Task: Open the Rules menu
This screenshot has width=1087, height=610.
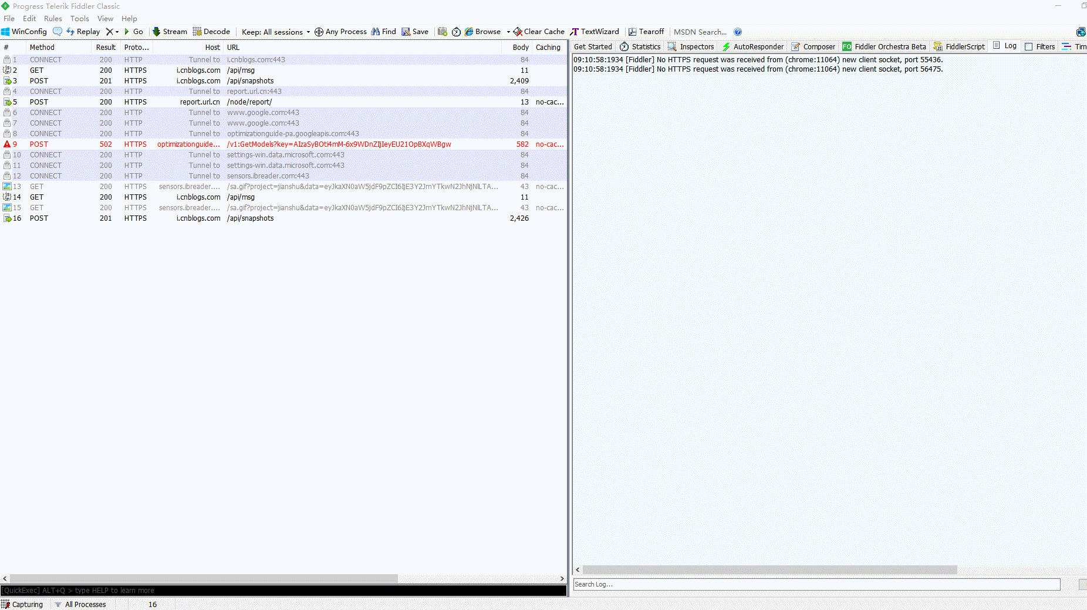Action: (53, 19)
